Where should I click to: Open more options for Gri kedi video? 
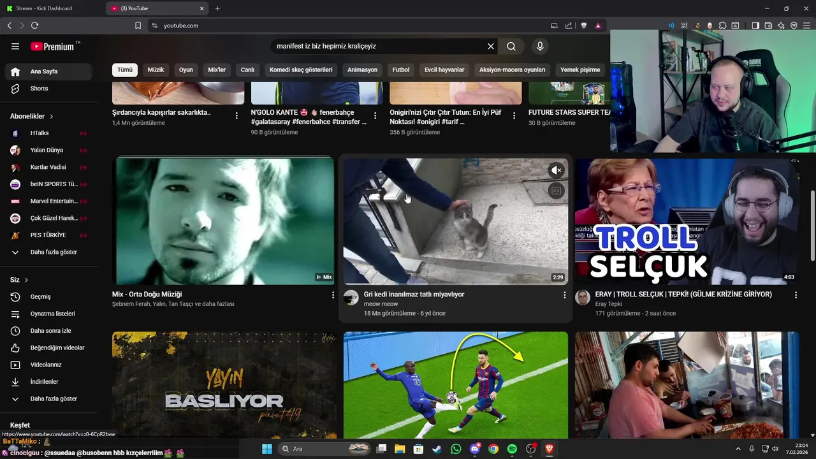pos(564,295)
